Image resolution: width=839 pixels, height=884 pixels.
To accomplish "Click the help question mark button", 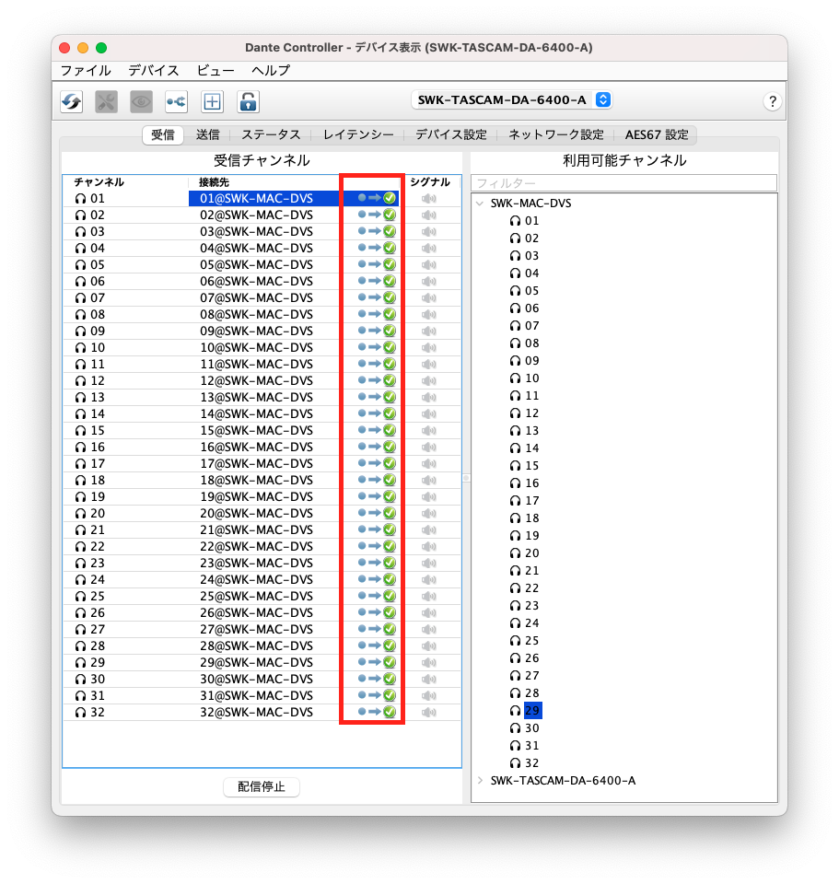I will click(x=772, y=101).
